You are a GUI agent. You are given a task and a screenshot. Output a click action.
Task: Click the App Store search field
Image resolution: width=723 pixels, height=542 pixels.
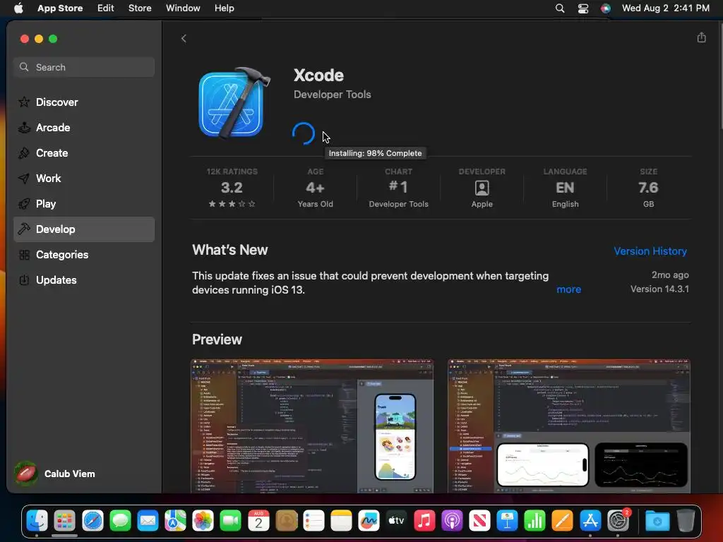click(84, 67)
